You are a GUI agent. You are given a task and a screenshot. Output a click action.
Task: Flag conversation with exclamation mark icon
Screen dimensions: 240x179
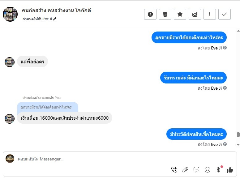click(x=210, y=14)
